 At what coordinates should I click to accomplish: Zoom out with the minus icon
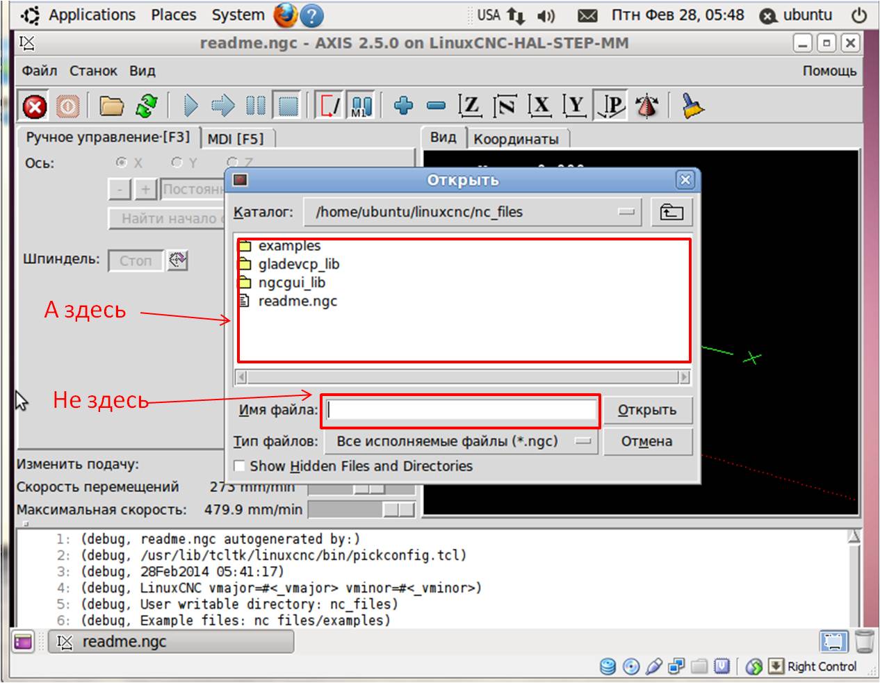[x=436, y=106]
